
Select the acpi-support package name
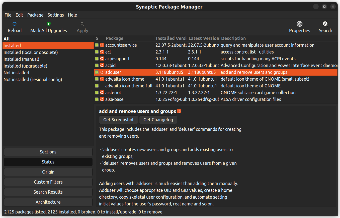[118, 59]
